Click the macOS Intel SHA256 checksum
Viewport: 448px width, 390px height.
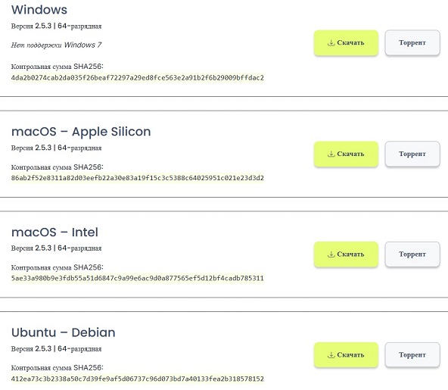coord(138,278)
